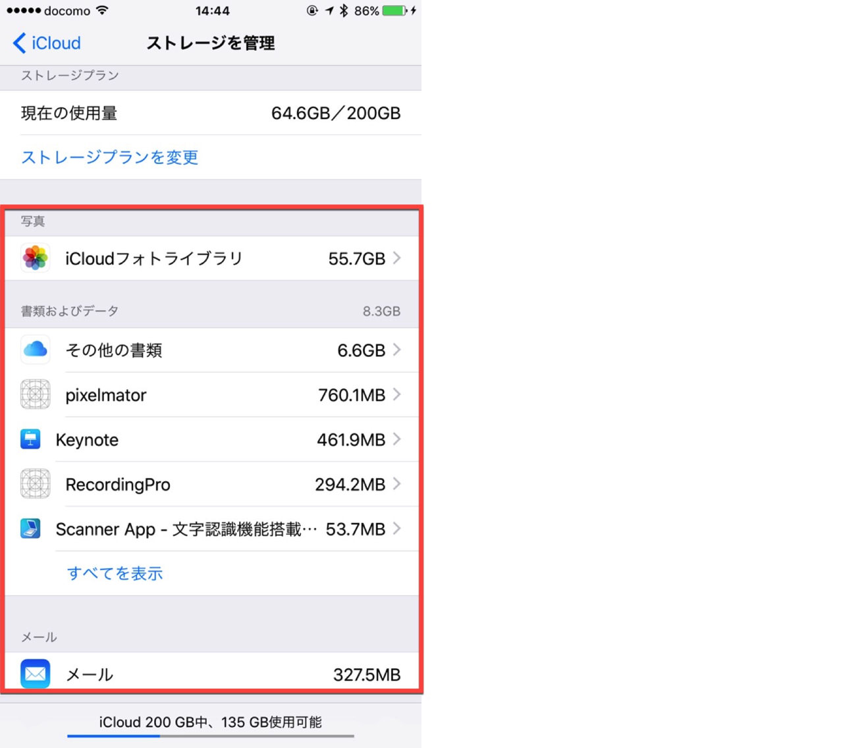Screen dimensions: 843x748
Task: Tap the 327.5MB mail size
Action: click(x=367, y=675)
